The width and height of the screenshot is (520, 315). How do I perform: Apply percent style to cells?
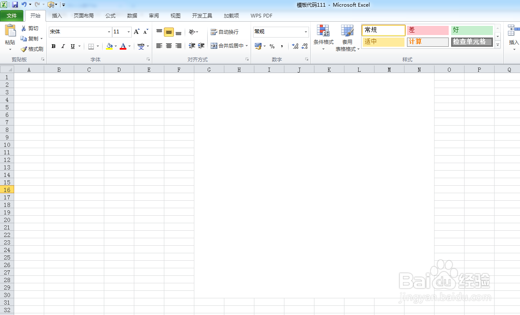coord(272,46)
